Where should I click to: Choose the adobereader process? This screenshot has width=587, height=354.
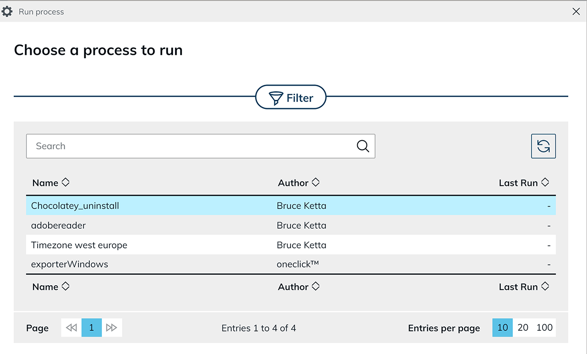pyautogui.click(x=58, y=225)
